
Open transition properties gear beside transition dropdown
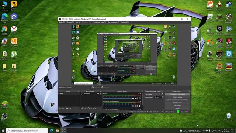(162, 94)
